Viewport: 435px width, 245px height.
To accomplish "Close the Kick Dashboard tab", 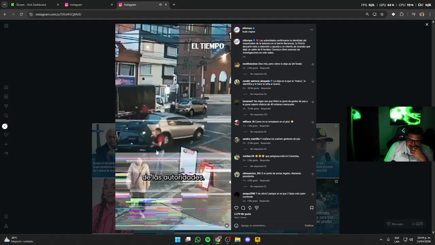I will [58, 5].
